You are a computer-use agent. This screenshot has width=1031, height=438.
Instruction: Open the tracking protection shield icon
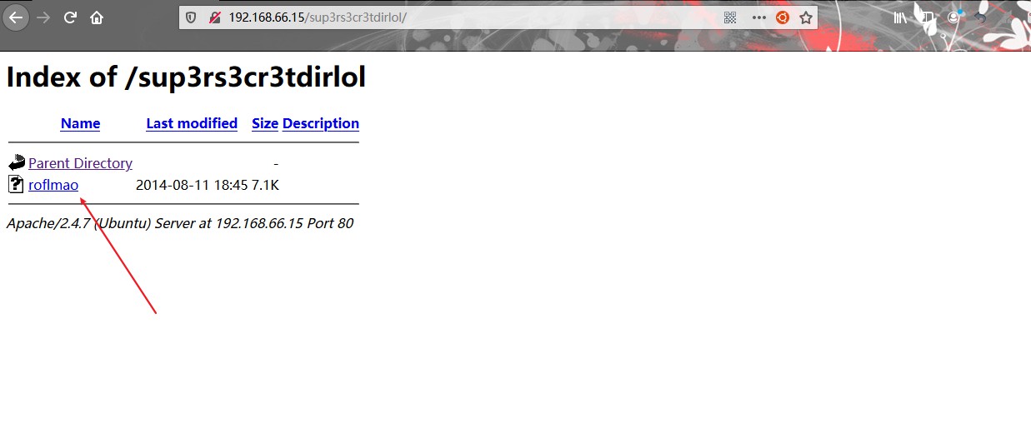pos(191,17)
